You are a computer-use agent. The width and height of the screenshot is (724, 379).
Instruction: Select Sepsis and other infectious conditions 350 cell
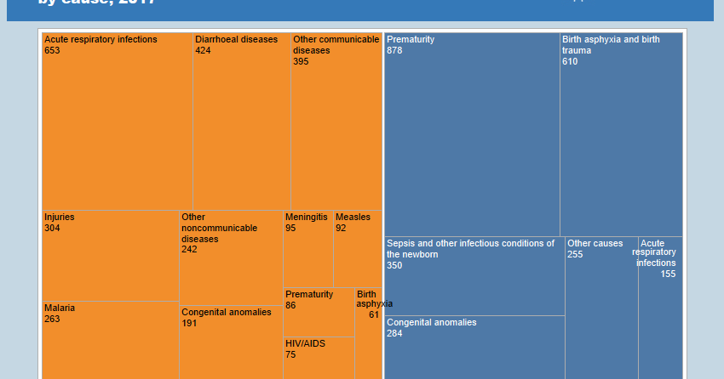click(x=474, y=276)
